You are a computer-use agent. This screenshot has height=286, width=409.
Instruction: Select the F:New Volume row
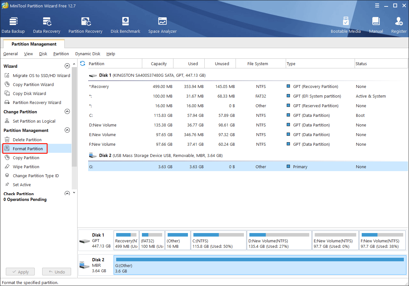click(248, 144)
